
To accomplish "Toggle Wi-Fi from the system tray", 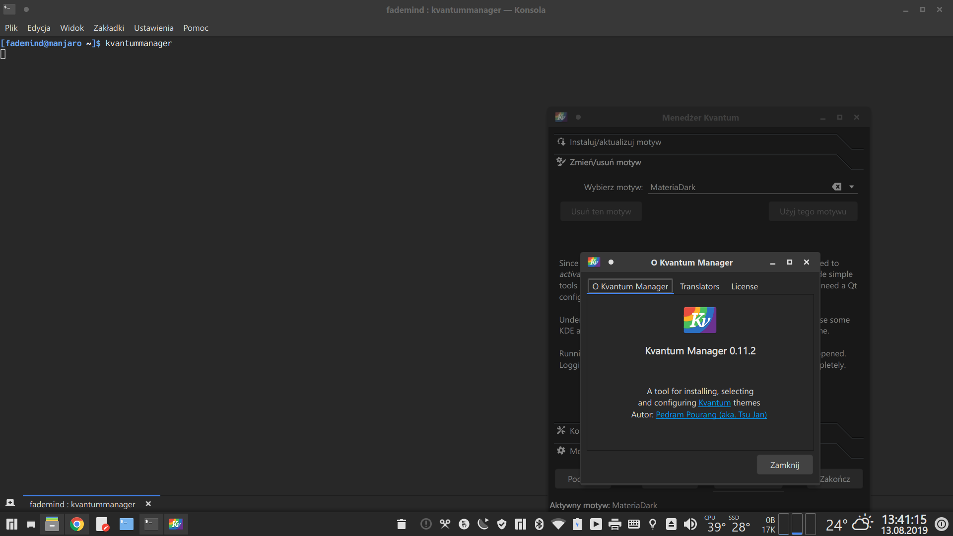I will click(x=558, y=524).
